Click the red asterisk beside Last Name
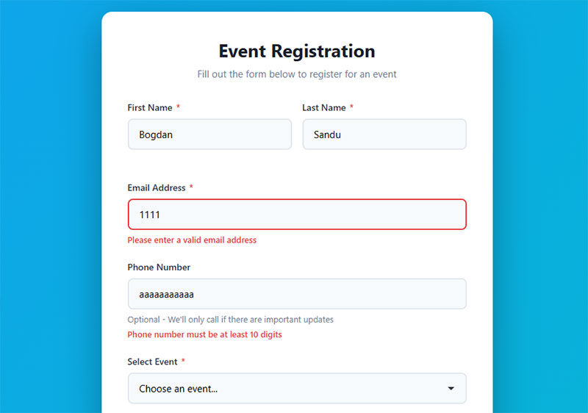Viewport: 588px width, 413px height. 351,108
